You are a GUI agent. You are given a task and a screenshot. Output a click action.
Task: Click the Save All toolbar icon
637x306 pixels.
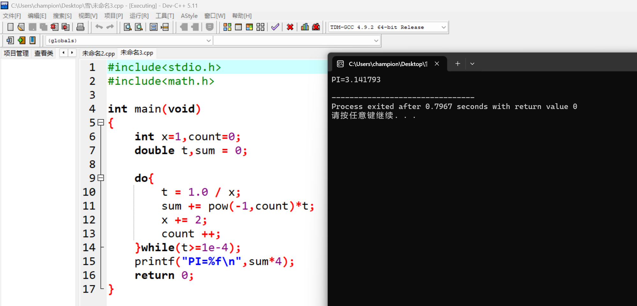click(43, 27)
